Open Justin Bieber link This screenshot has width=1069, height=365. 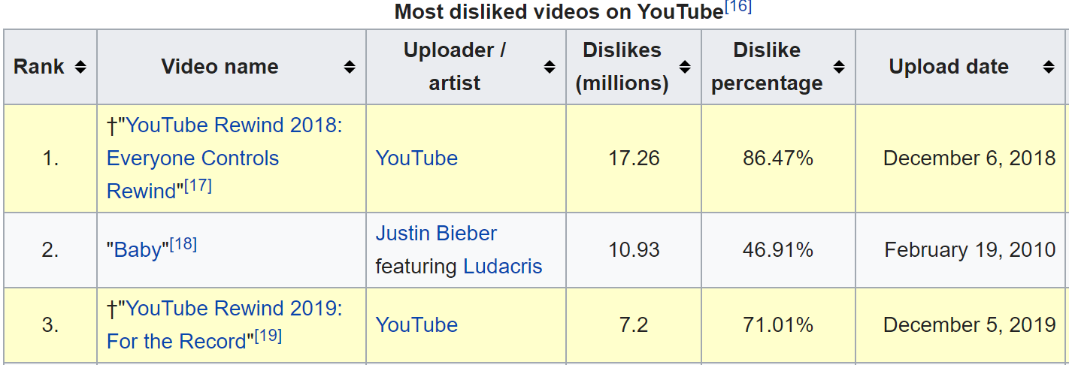tap(436, 234)
